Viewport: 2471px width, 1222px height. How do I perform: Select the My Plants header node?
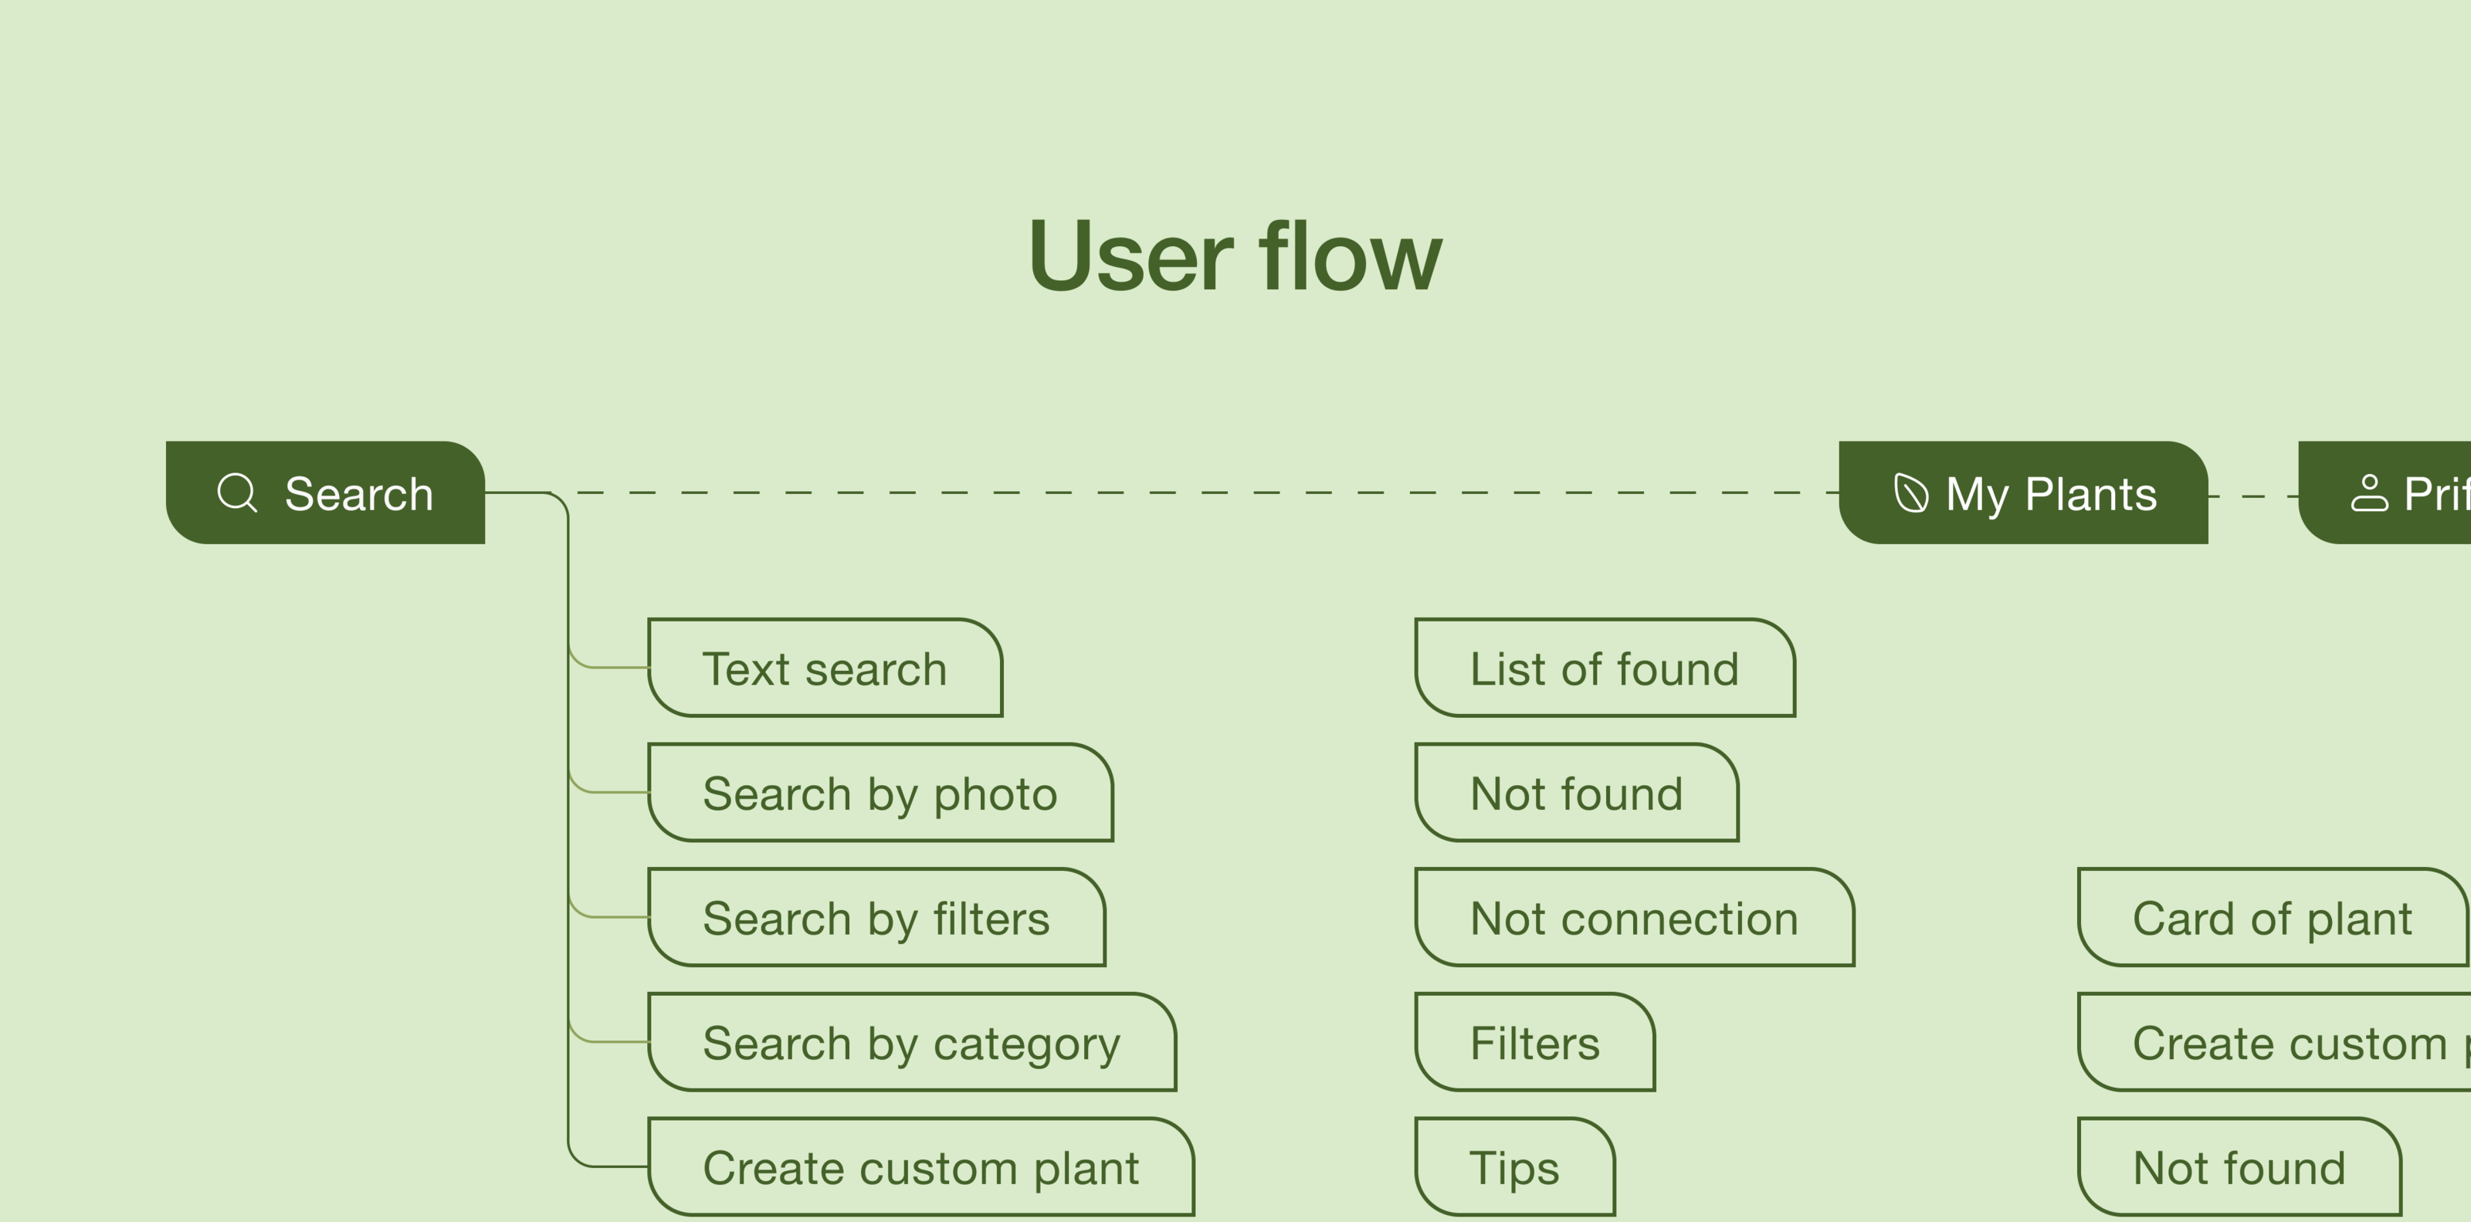2023,493
